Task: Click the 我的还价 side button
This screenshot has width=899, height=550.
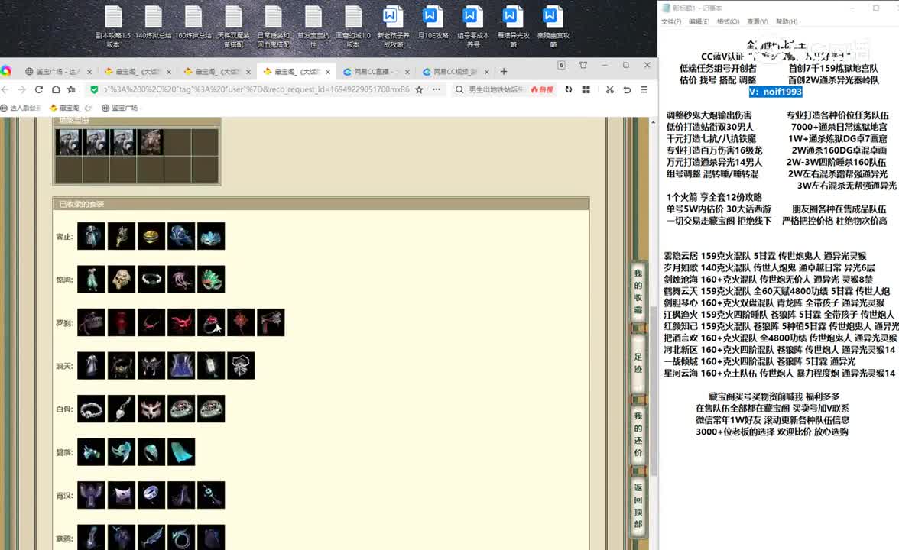Action: coord(638,434)
